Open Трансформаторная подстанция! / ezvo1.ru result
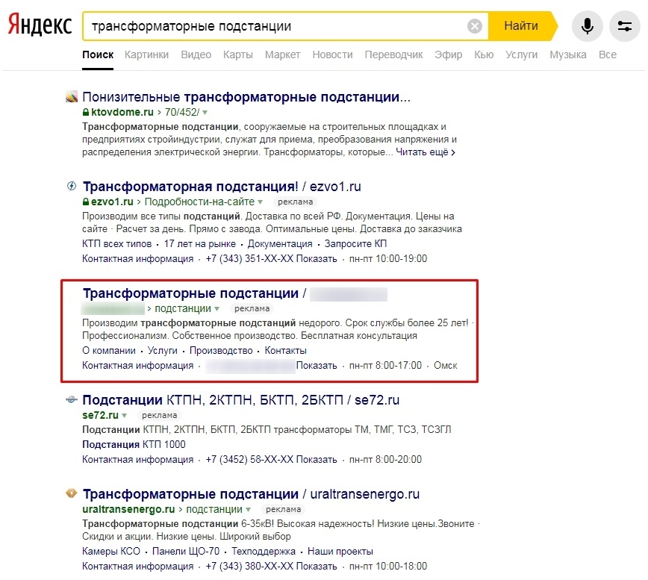This screenshot has width=648, height=580. [222, 187]
